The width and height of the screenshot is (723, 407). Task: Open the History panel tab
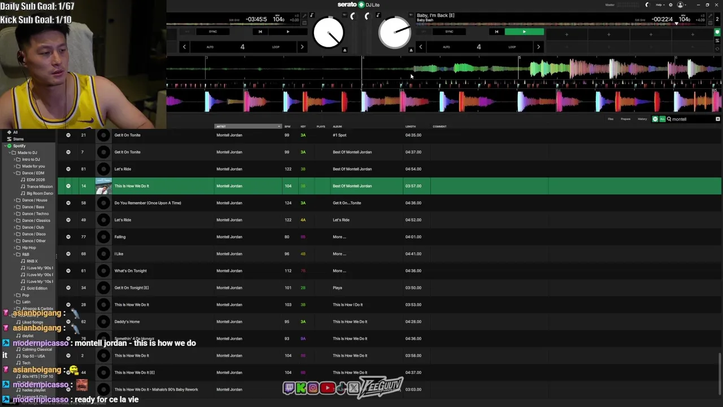click(x=642, y=119)
